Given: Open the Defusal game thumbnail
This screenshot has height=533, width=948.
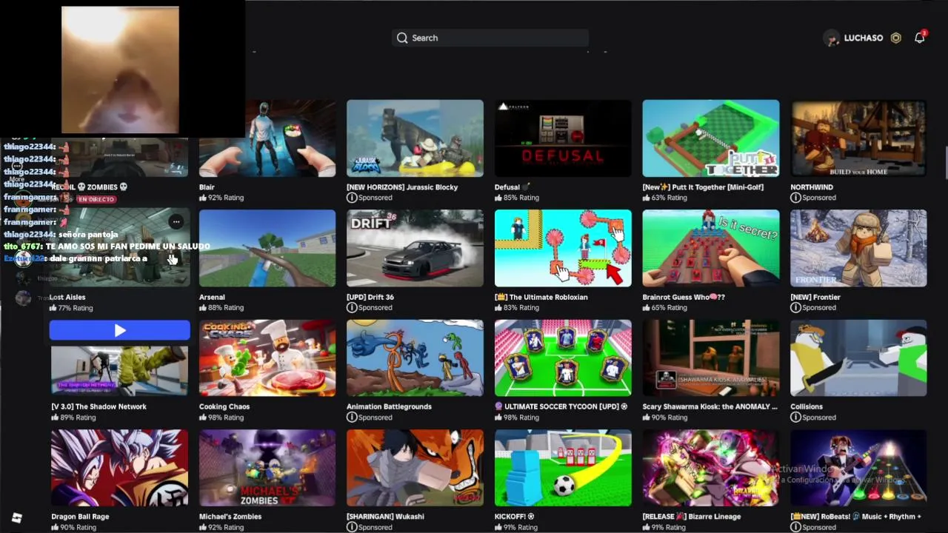Looking at the screenshot, I should [x=563, y=138].
